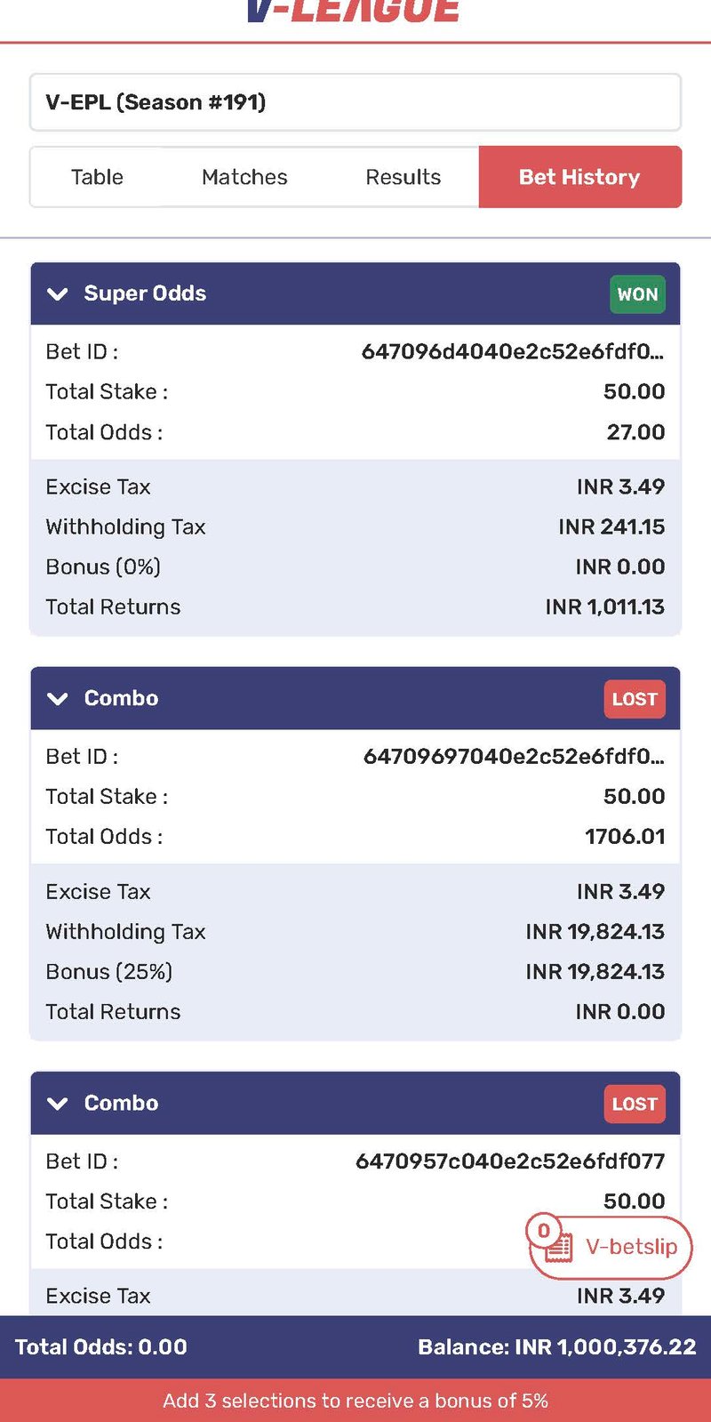Go to the Results tab

(403, 177)
